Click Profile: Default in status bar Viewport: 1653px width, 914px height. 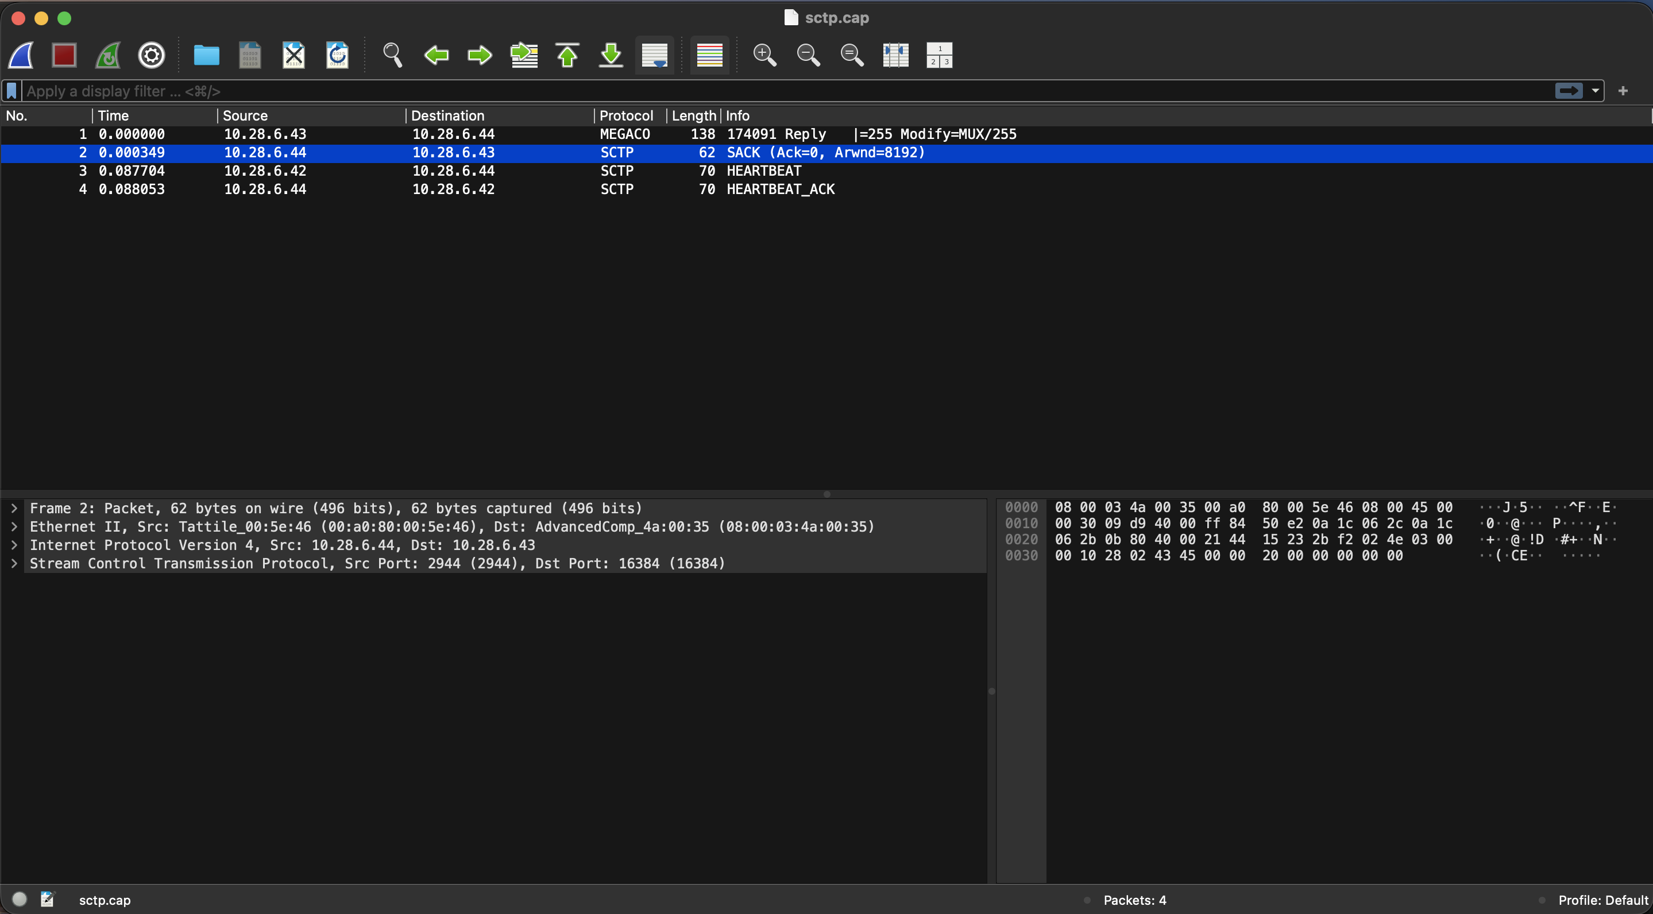(x=1603, y=901)
